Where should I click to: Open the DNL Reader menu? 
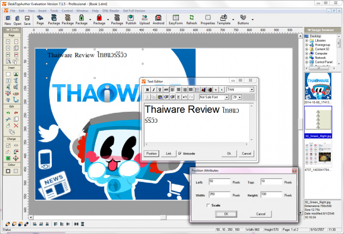(111, 11)
